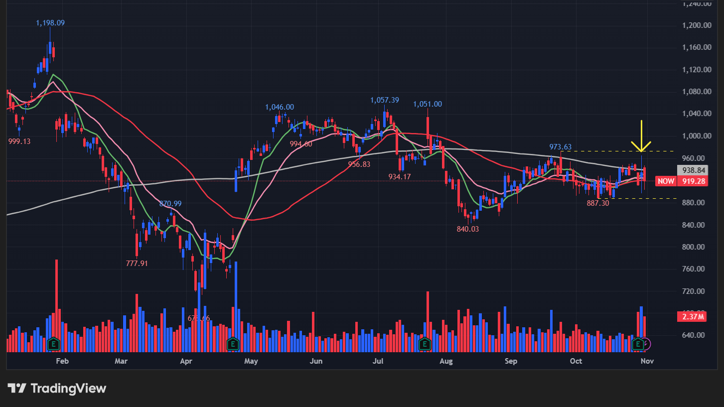
Task: Open the late-October earnings E marker
Action: pos(637,344)
